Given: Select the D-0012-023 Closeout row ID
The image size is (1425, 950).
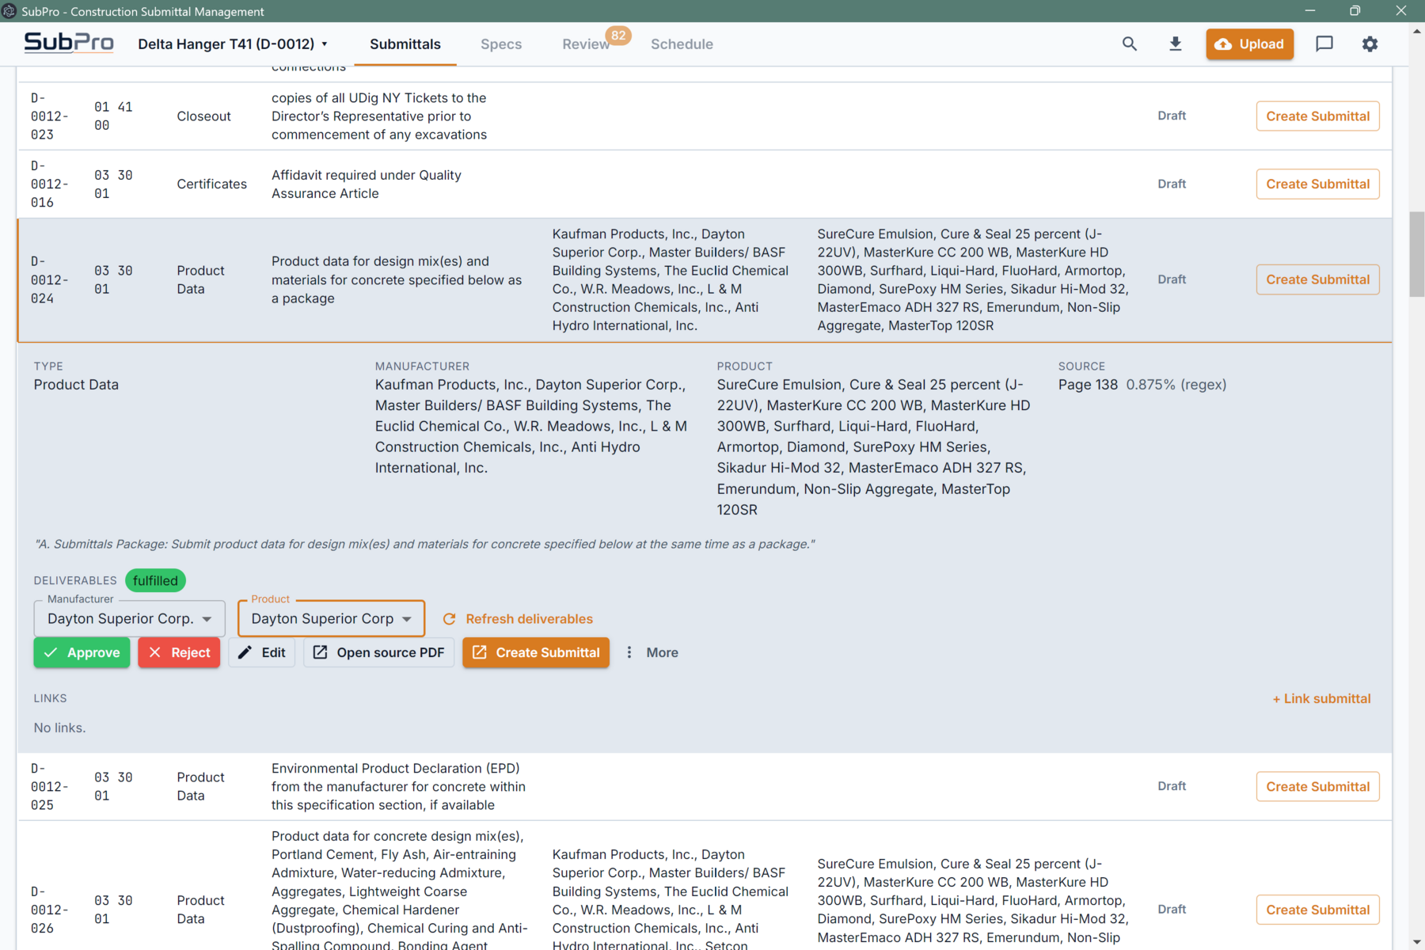Looking at the screenshot, I should tap(49, 116).
